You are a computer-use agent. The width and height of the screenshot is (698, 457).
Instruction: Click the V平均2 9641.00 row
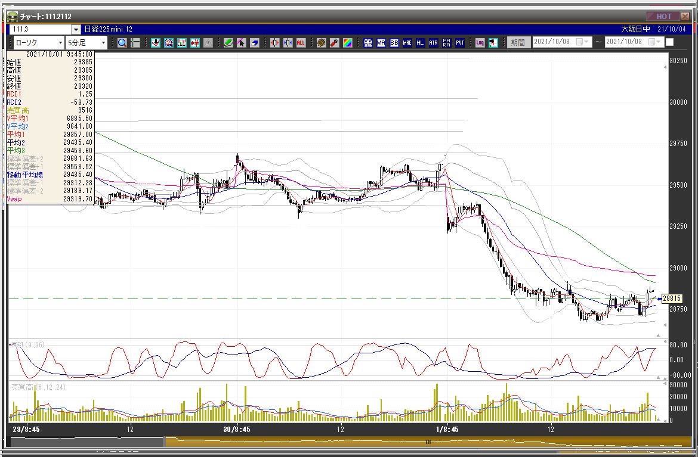tap(50, 126)
